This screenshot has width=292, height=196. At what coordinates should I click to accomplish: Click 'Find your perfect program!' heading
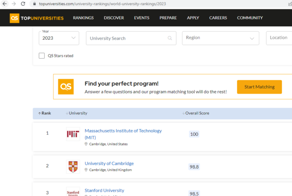pyautogui.click(x=121, y=83)
